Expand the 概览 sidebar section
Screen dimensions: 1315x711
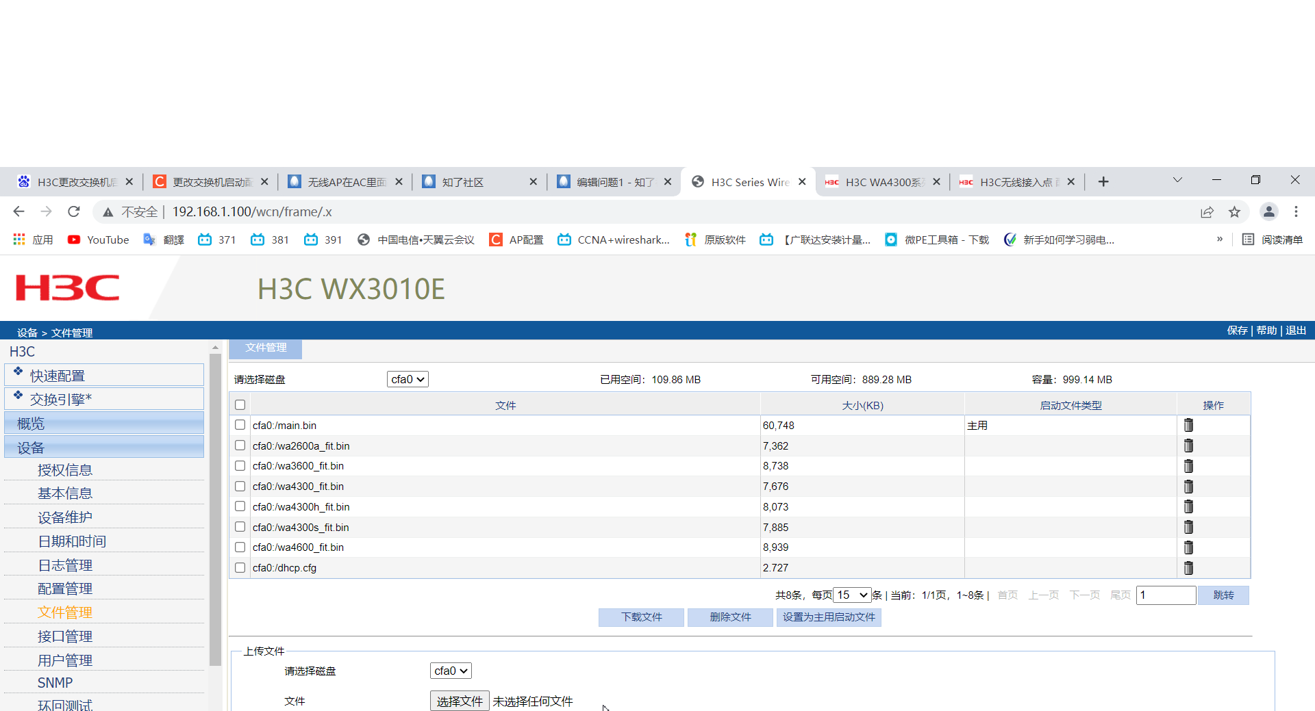[104, 424]
